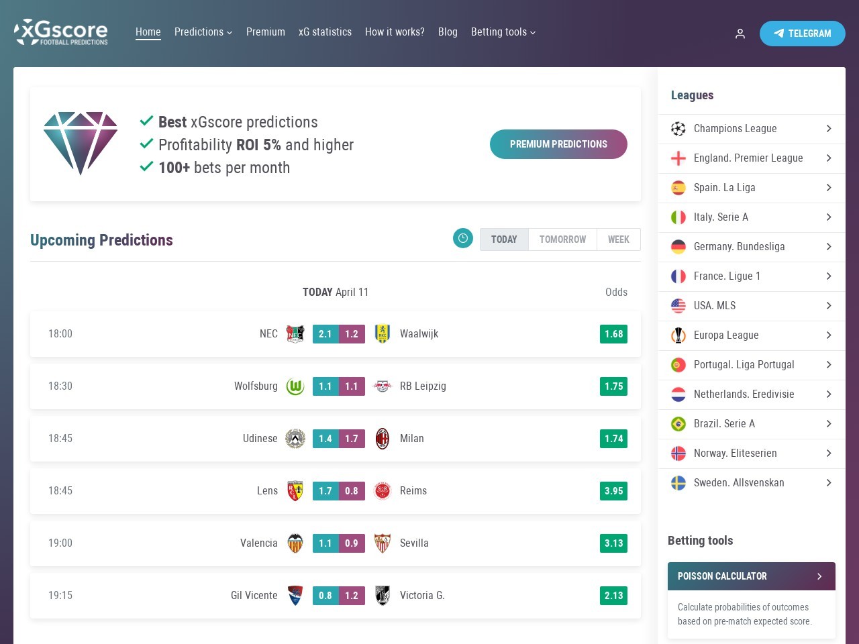
Task: Click the 1.74 odds for Udinese match
Action: tap(613, 438)
